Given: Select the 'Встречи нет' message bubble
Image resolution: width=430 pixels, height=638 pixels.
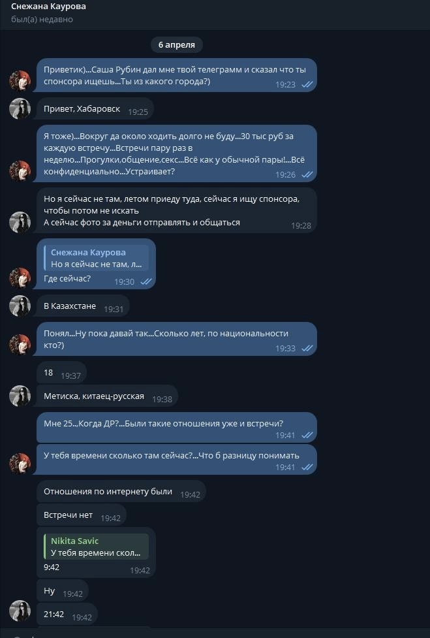Looking at the screenshot, I should click(69, 515).
